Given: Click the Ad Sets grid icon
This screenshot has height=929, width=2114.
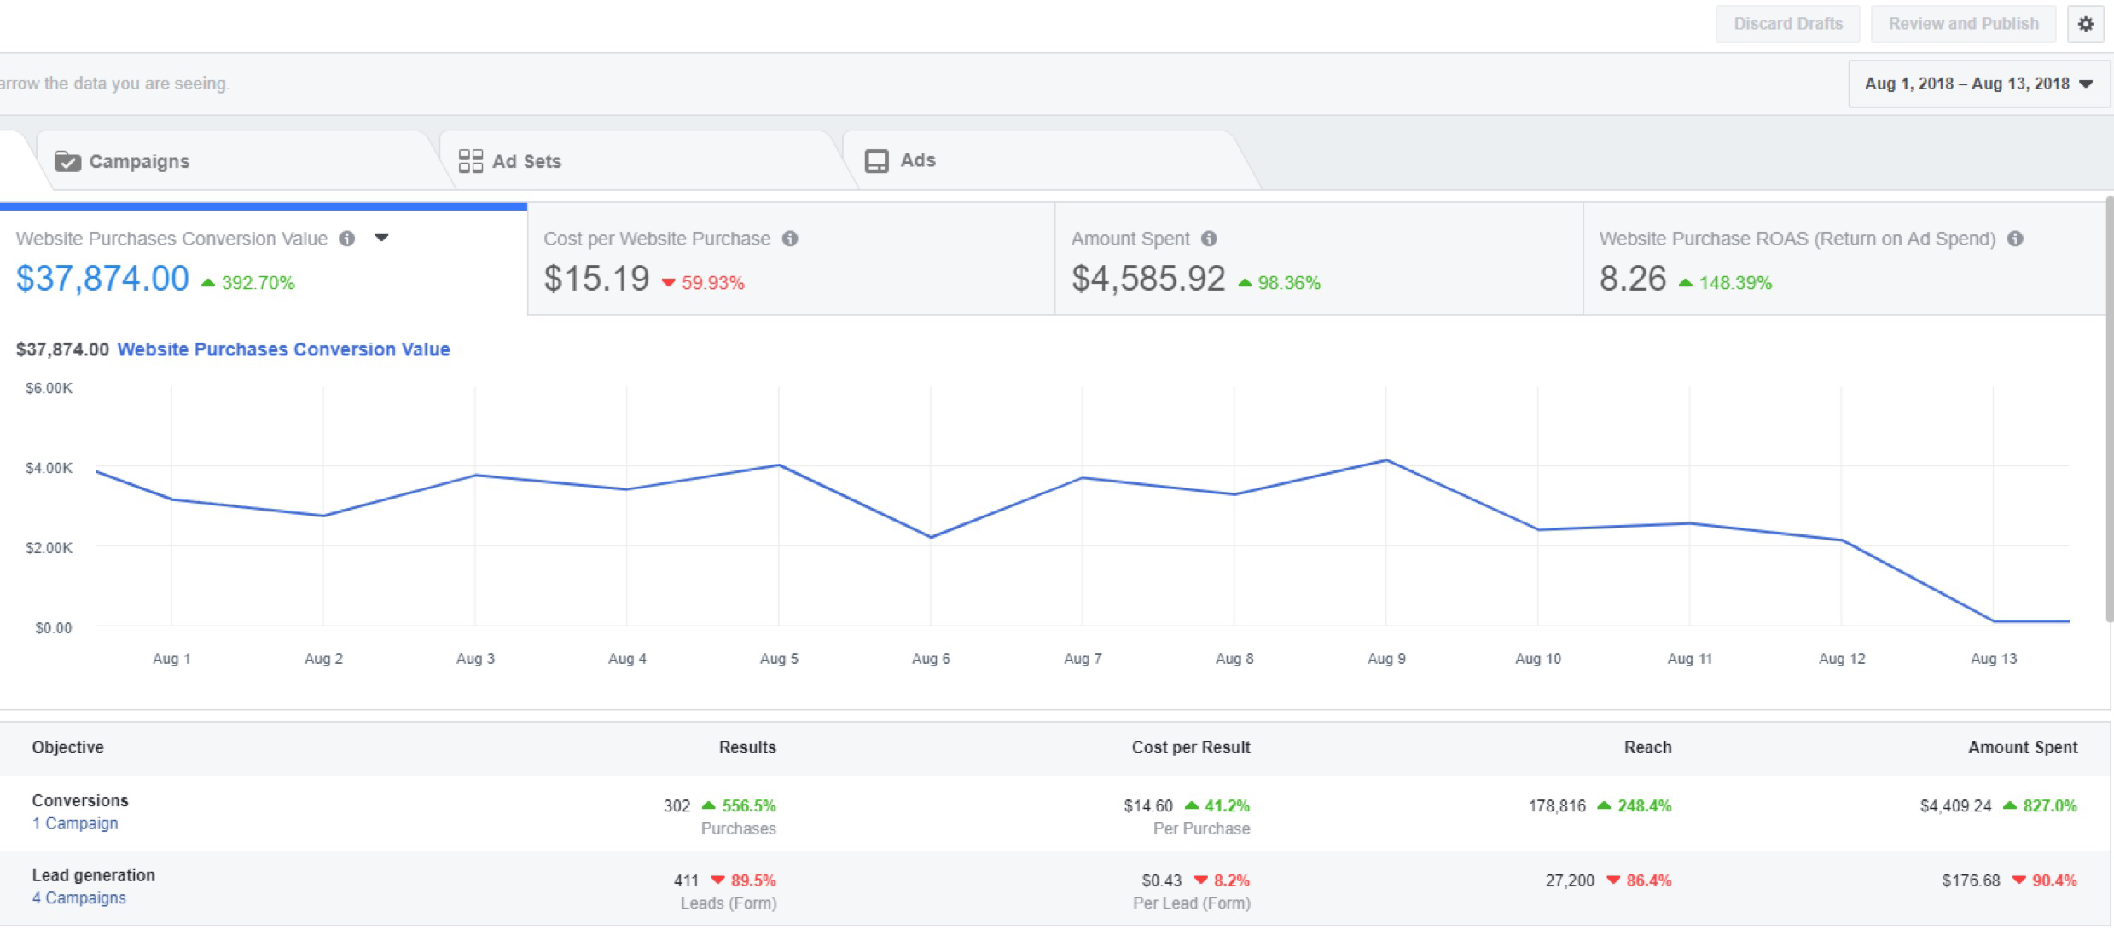Looking at the screenshot, I should 470,161.
